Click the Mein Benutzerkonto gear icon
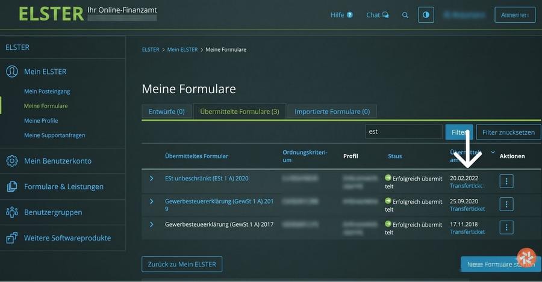Screen dimensions: 542x282 [x=12, y=161]
